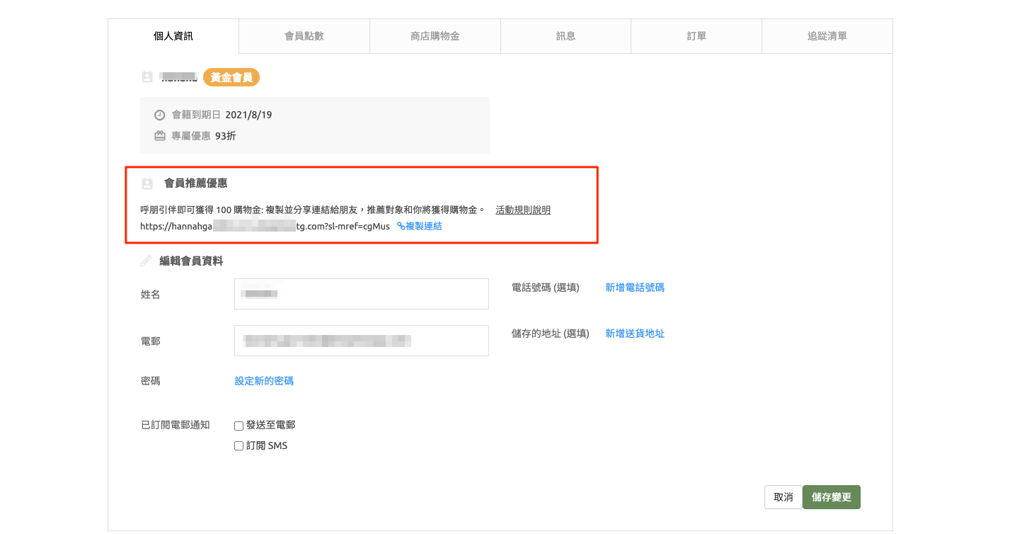Open the 活動規則說明 link

pyautogui.click(x=523, y=210)
